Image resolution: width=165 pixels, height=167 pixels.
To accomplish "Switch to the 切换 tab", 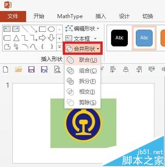I will click(148, 16).
